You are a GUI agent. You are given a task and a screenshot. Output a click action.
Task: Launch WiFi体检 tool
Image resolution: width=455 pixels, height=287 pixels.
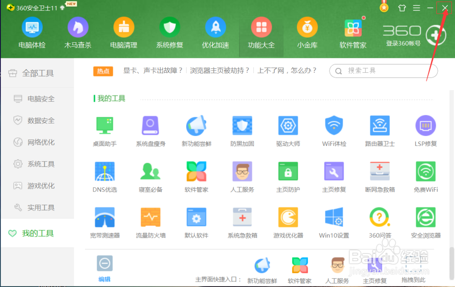(x=334, y=131)
